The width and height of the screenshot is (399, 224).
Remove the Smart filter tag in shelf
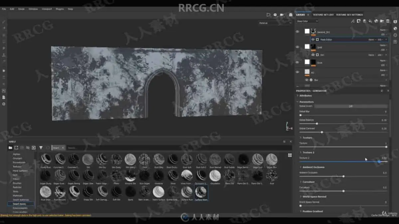63,148
